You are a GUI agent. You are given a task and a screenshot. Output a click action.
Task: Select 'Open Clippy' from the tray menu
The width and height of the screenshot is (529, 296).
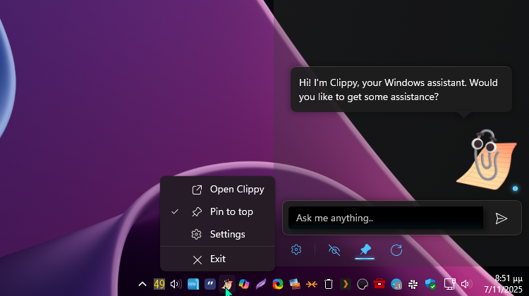point(218,190)
